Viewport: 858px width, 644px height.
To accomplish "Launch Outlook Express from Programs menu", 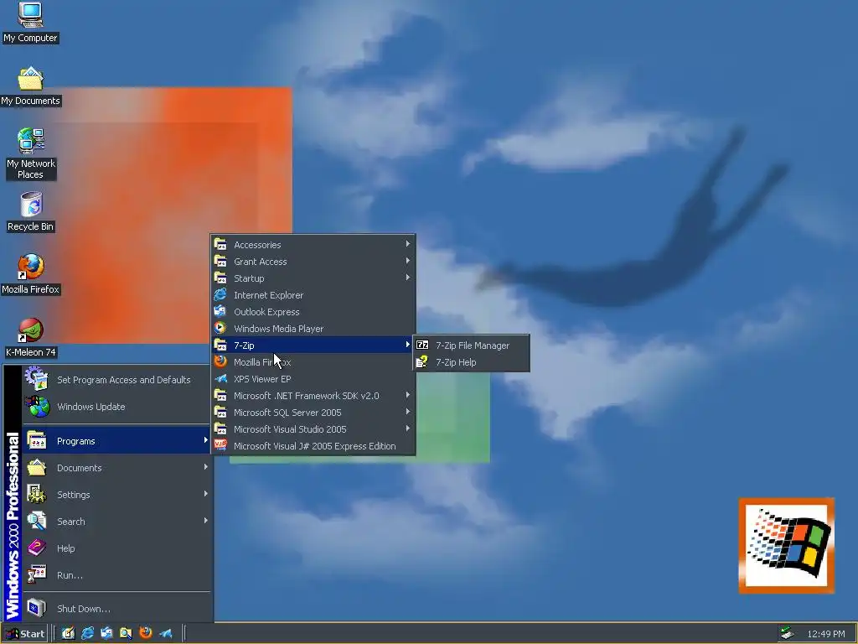I will point(313,312).
